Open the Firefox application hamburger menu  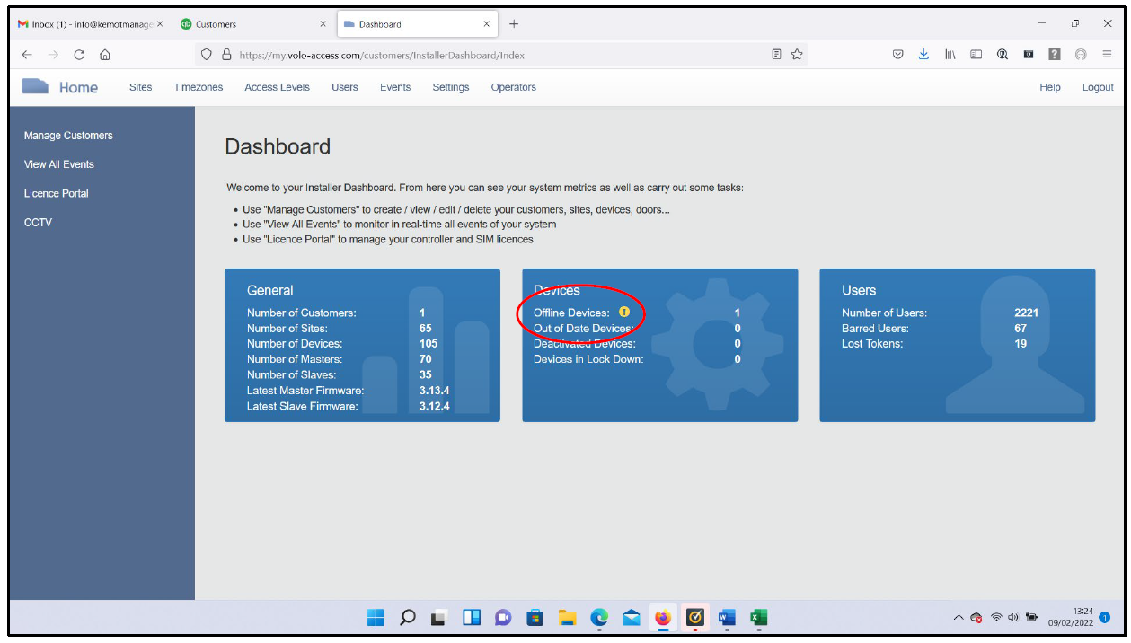click(1107, 54)
